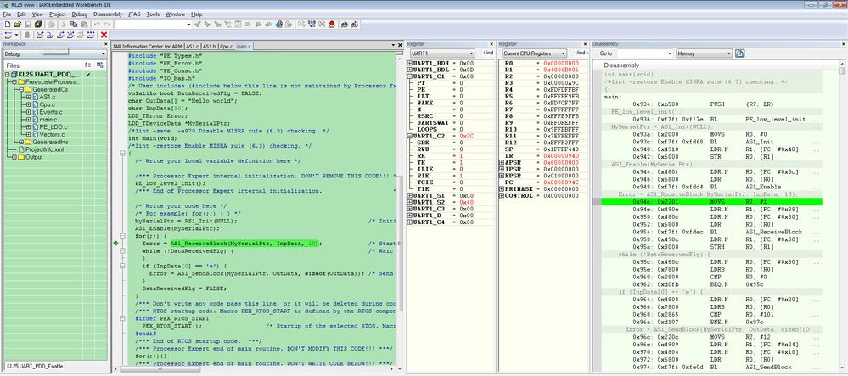Open the Go to dropdown in Disassembly

(645, 53)
